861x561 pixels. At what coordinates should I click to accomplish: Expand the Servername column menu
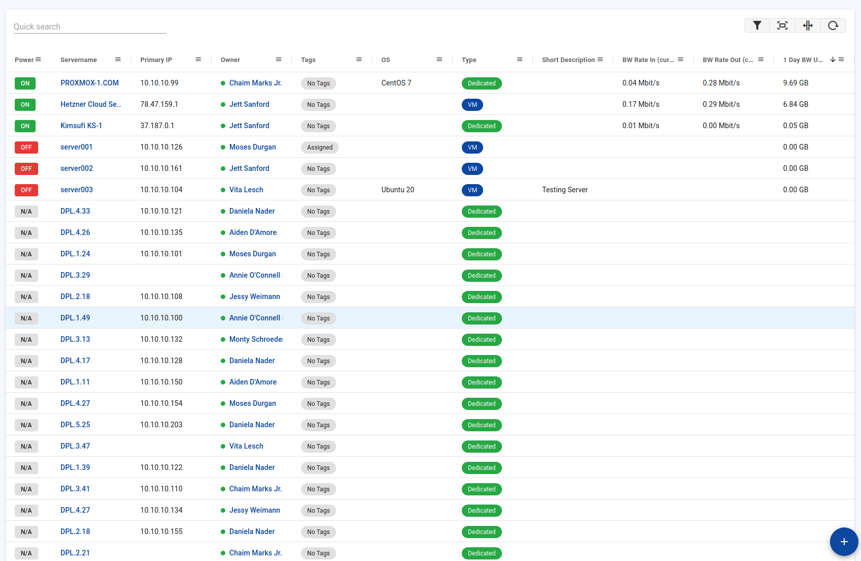pyautogui.click(x=118, y=60)
